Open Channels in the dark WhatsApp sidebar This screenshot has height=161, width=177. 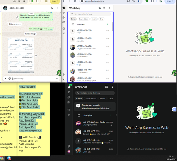[69, 97]
